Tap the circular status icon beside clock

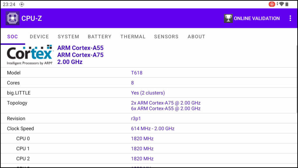click(22, 4)
